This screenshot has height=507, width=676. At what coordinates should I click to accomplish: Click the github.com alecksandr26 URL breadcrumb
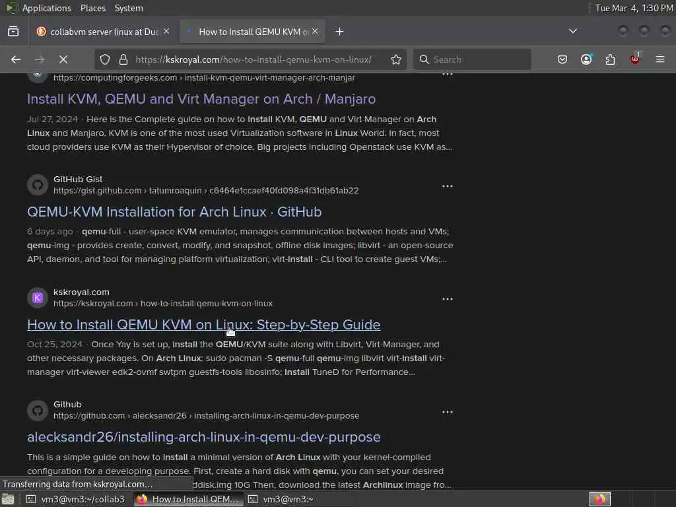click(206, 416)
